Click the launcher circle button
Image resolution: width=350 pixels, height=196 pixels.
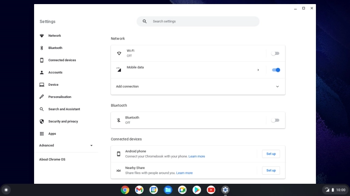(6, 190)
